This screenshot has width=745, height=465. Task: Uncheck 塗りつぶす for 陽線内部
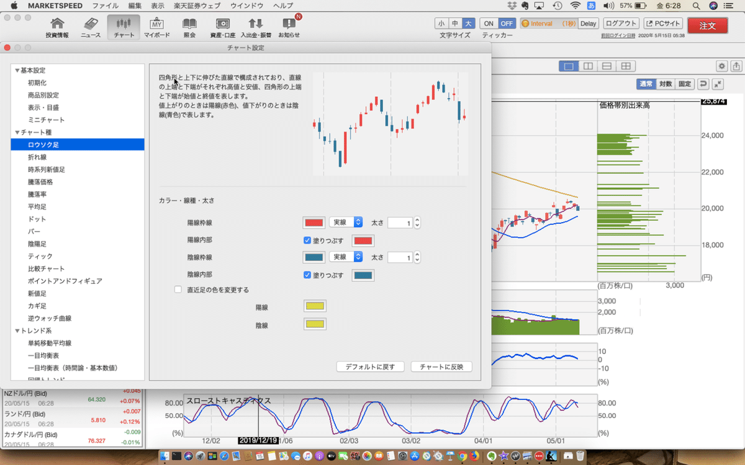coord(306,240)
